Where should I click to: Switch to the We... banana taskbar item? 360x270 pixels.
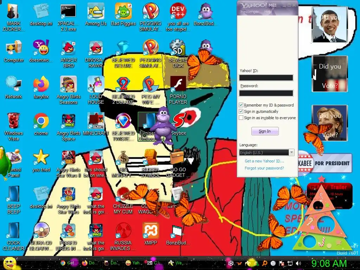[x=177, y=263]
